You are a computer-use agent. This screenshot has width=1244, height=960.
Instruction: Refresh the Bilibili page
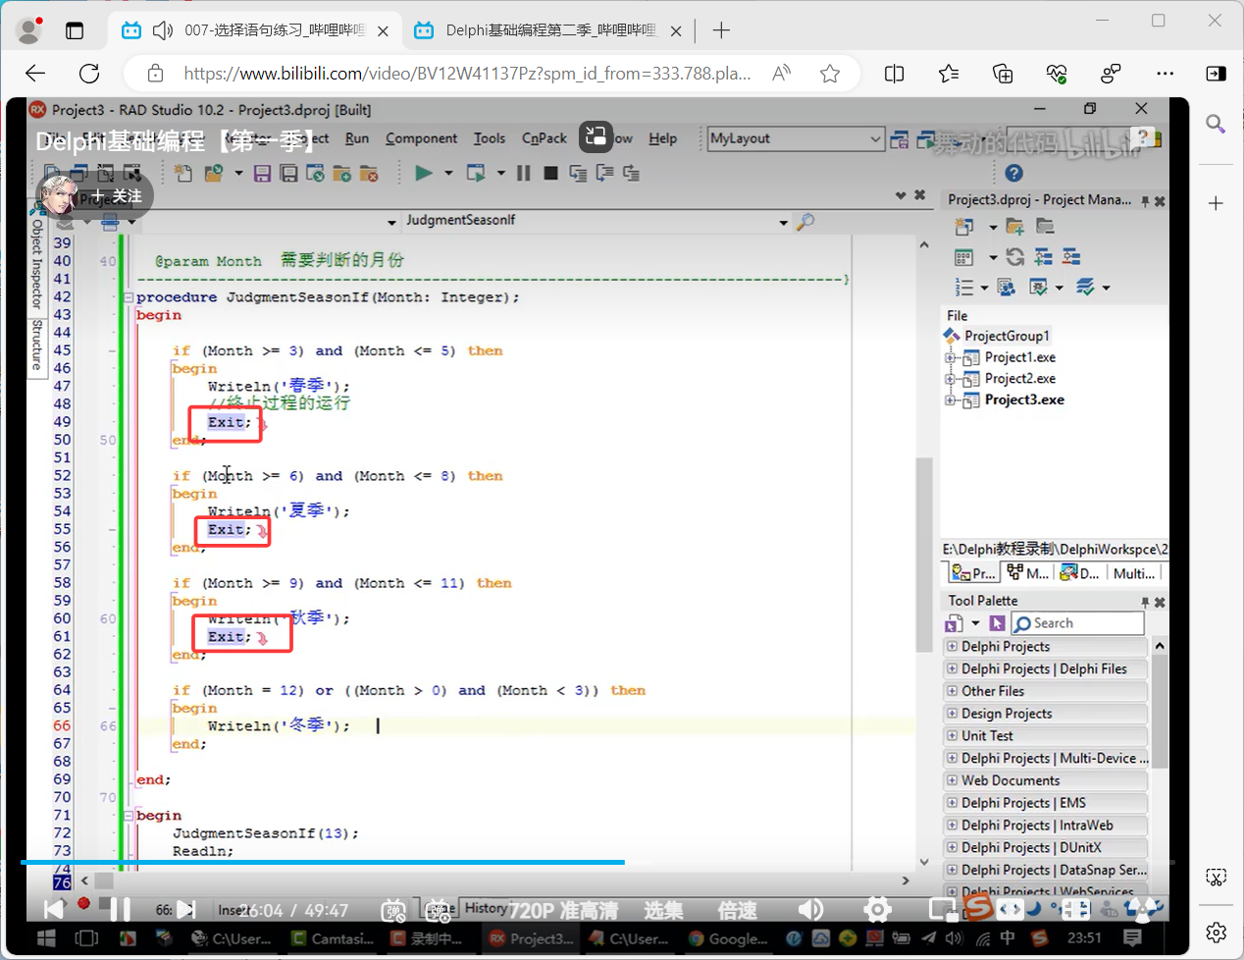point(89,73)
